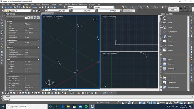Collapse the Plot style section
The width and height of the screenshot is (194, 109).
coord(38,48)
